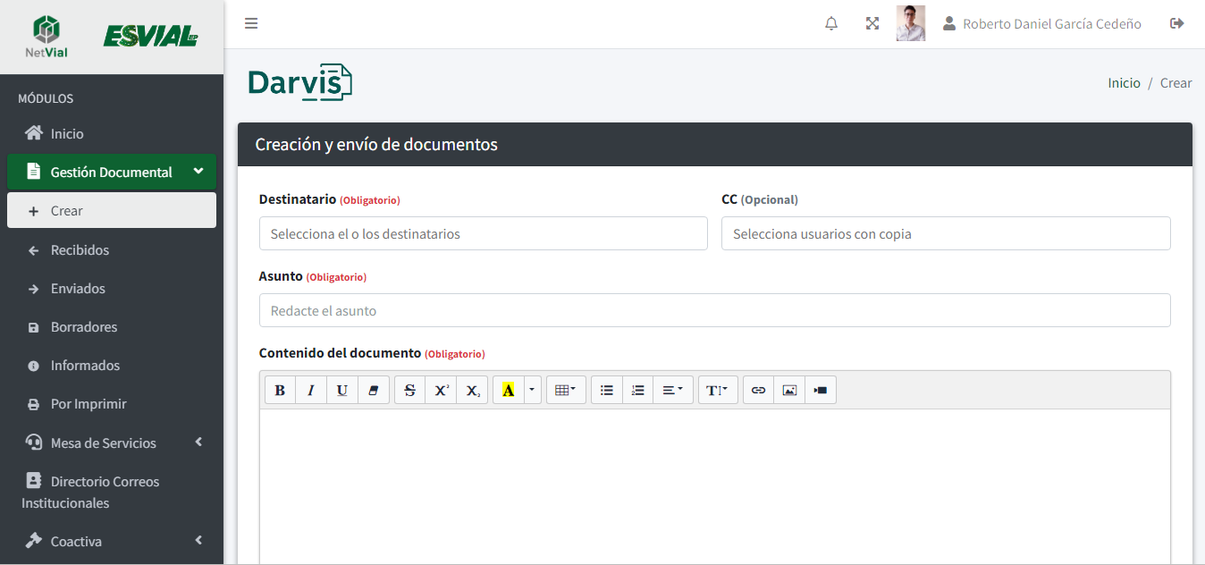This screenshot has height=565, width=1205.
Task: Click the Asunto input field
Action: 714,311
